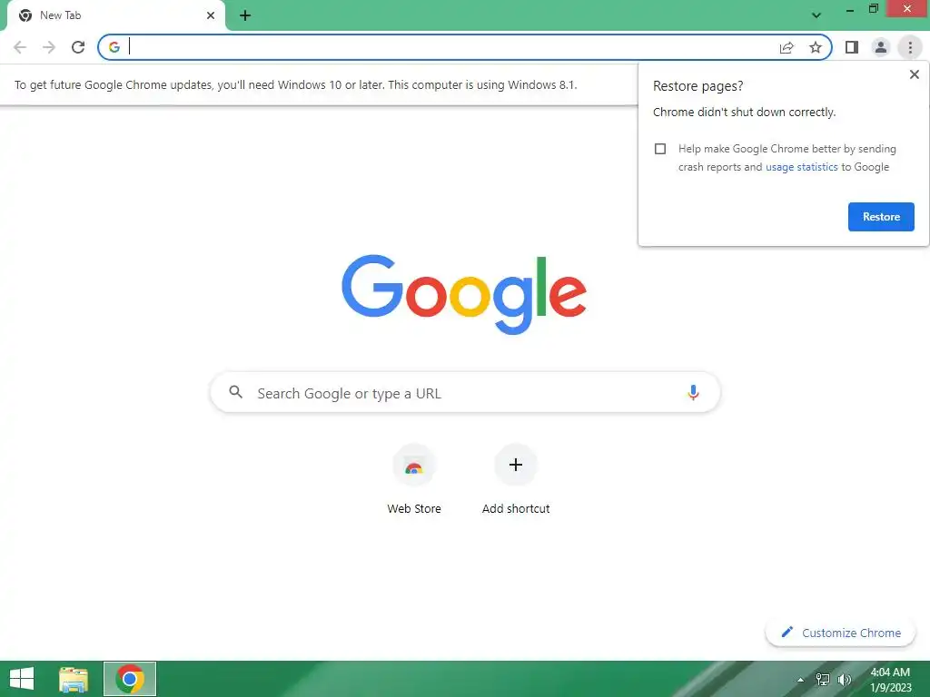930x697 pixels.
Task: Click the Google logo
Action: pos(464,295)
